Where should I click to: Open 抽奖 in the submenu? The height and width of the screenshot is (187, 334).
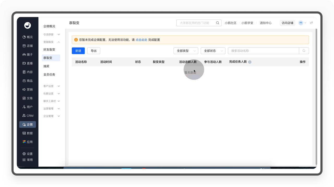pos(46,66)
